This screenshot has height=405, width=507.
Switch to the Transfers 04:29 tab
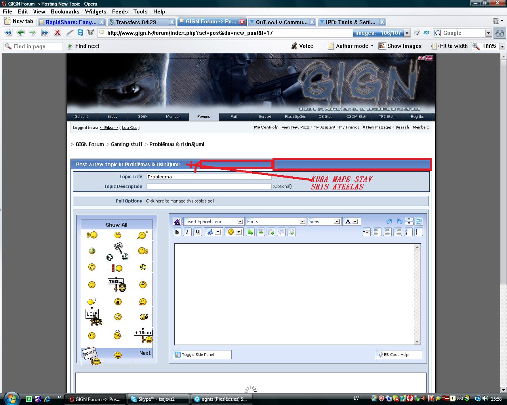pos(141,22)
